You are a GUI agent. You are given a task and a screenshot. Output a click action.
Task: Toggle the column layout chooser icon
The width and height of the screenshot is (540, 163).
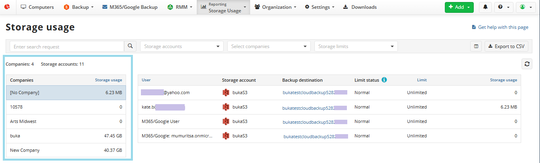(x=476, y=46)
